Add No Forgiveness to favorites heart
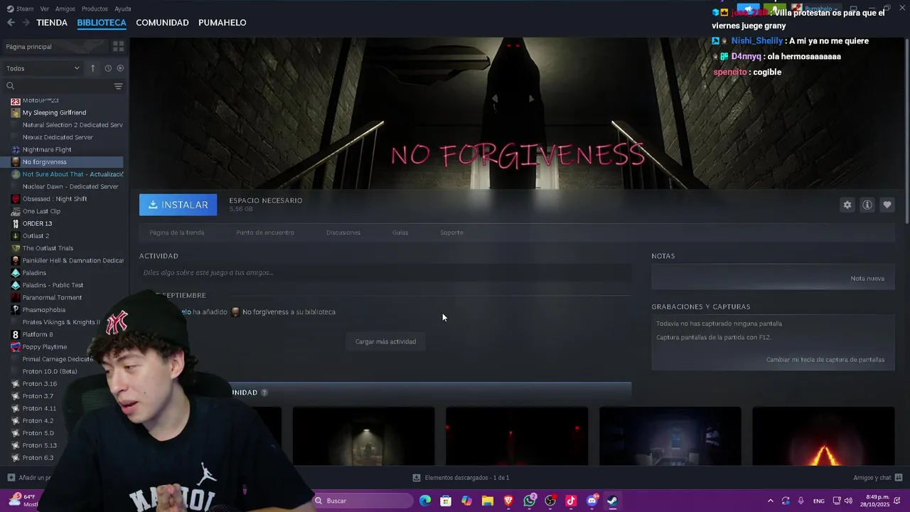 [x=887, y=205]
